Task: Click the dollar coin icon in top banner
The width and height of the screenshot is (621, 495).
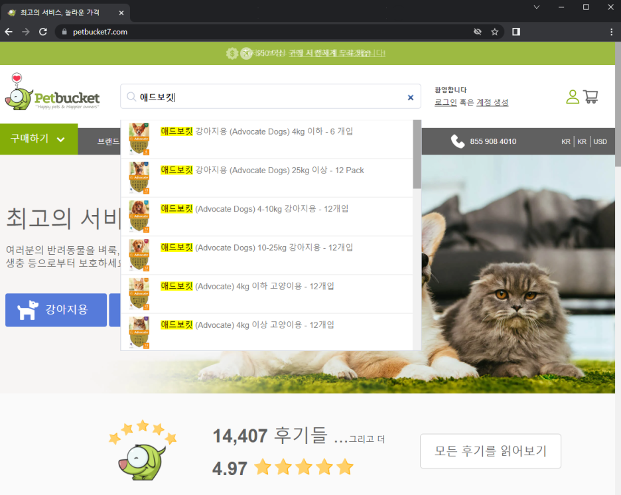Action: tap(232, 53)
